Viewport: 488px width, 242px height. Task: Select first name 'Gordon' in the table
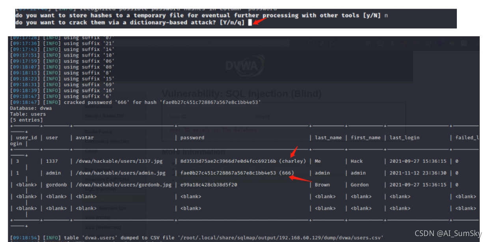click(359, 185)
